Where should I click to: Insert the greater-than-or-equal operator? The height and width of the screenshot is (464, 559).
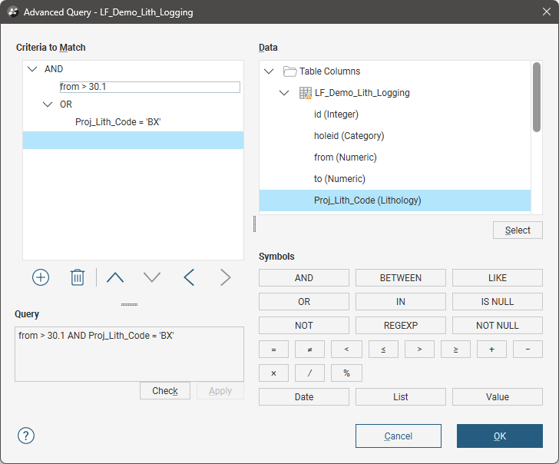(455, 350)
